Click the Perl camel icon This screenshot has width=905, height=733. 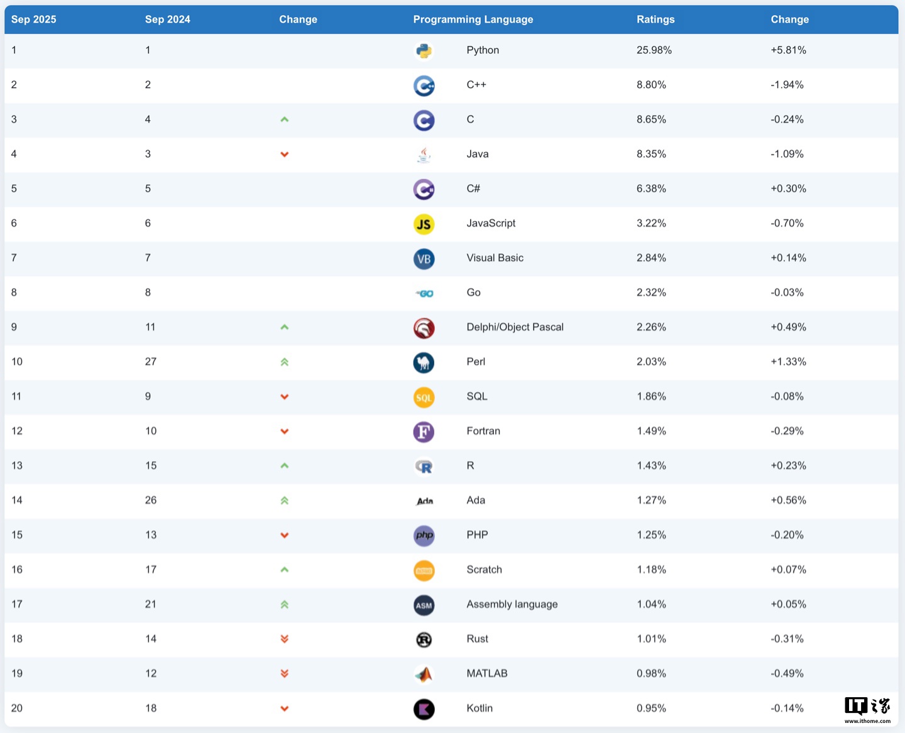pos(424,362)
